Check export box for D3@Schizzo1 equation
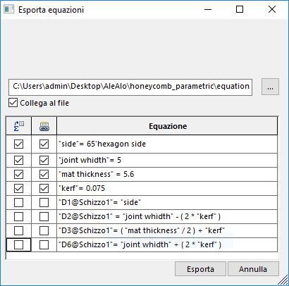The image size is (289, 286). (18, 231)
